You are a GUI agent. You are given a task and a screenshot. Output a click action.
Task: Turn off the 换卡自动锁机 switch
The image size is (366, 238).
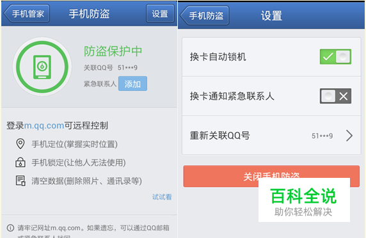point(335,57)
